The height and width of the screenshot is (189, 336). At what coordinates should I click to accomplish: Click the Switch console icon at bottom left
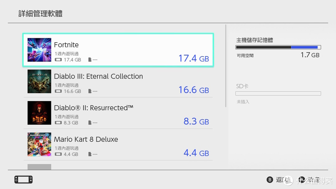24,179
